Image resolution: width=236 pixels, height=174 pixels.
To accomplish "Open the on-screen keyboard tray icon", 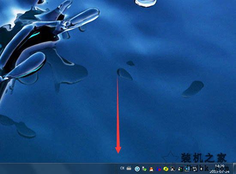I will pos(129,168).
